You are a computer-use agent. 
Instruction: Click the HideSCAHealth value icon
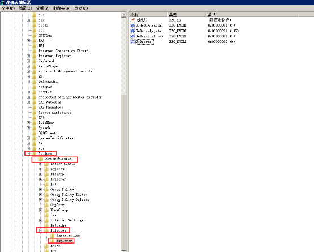133,25
